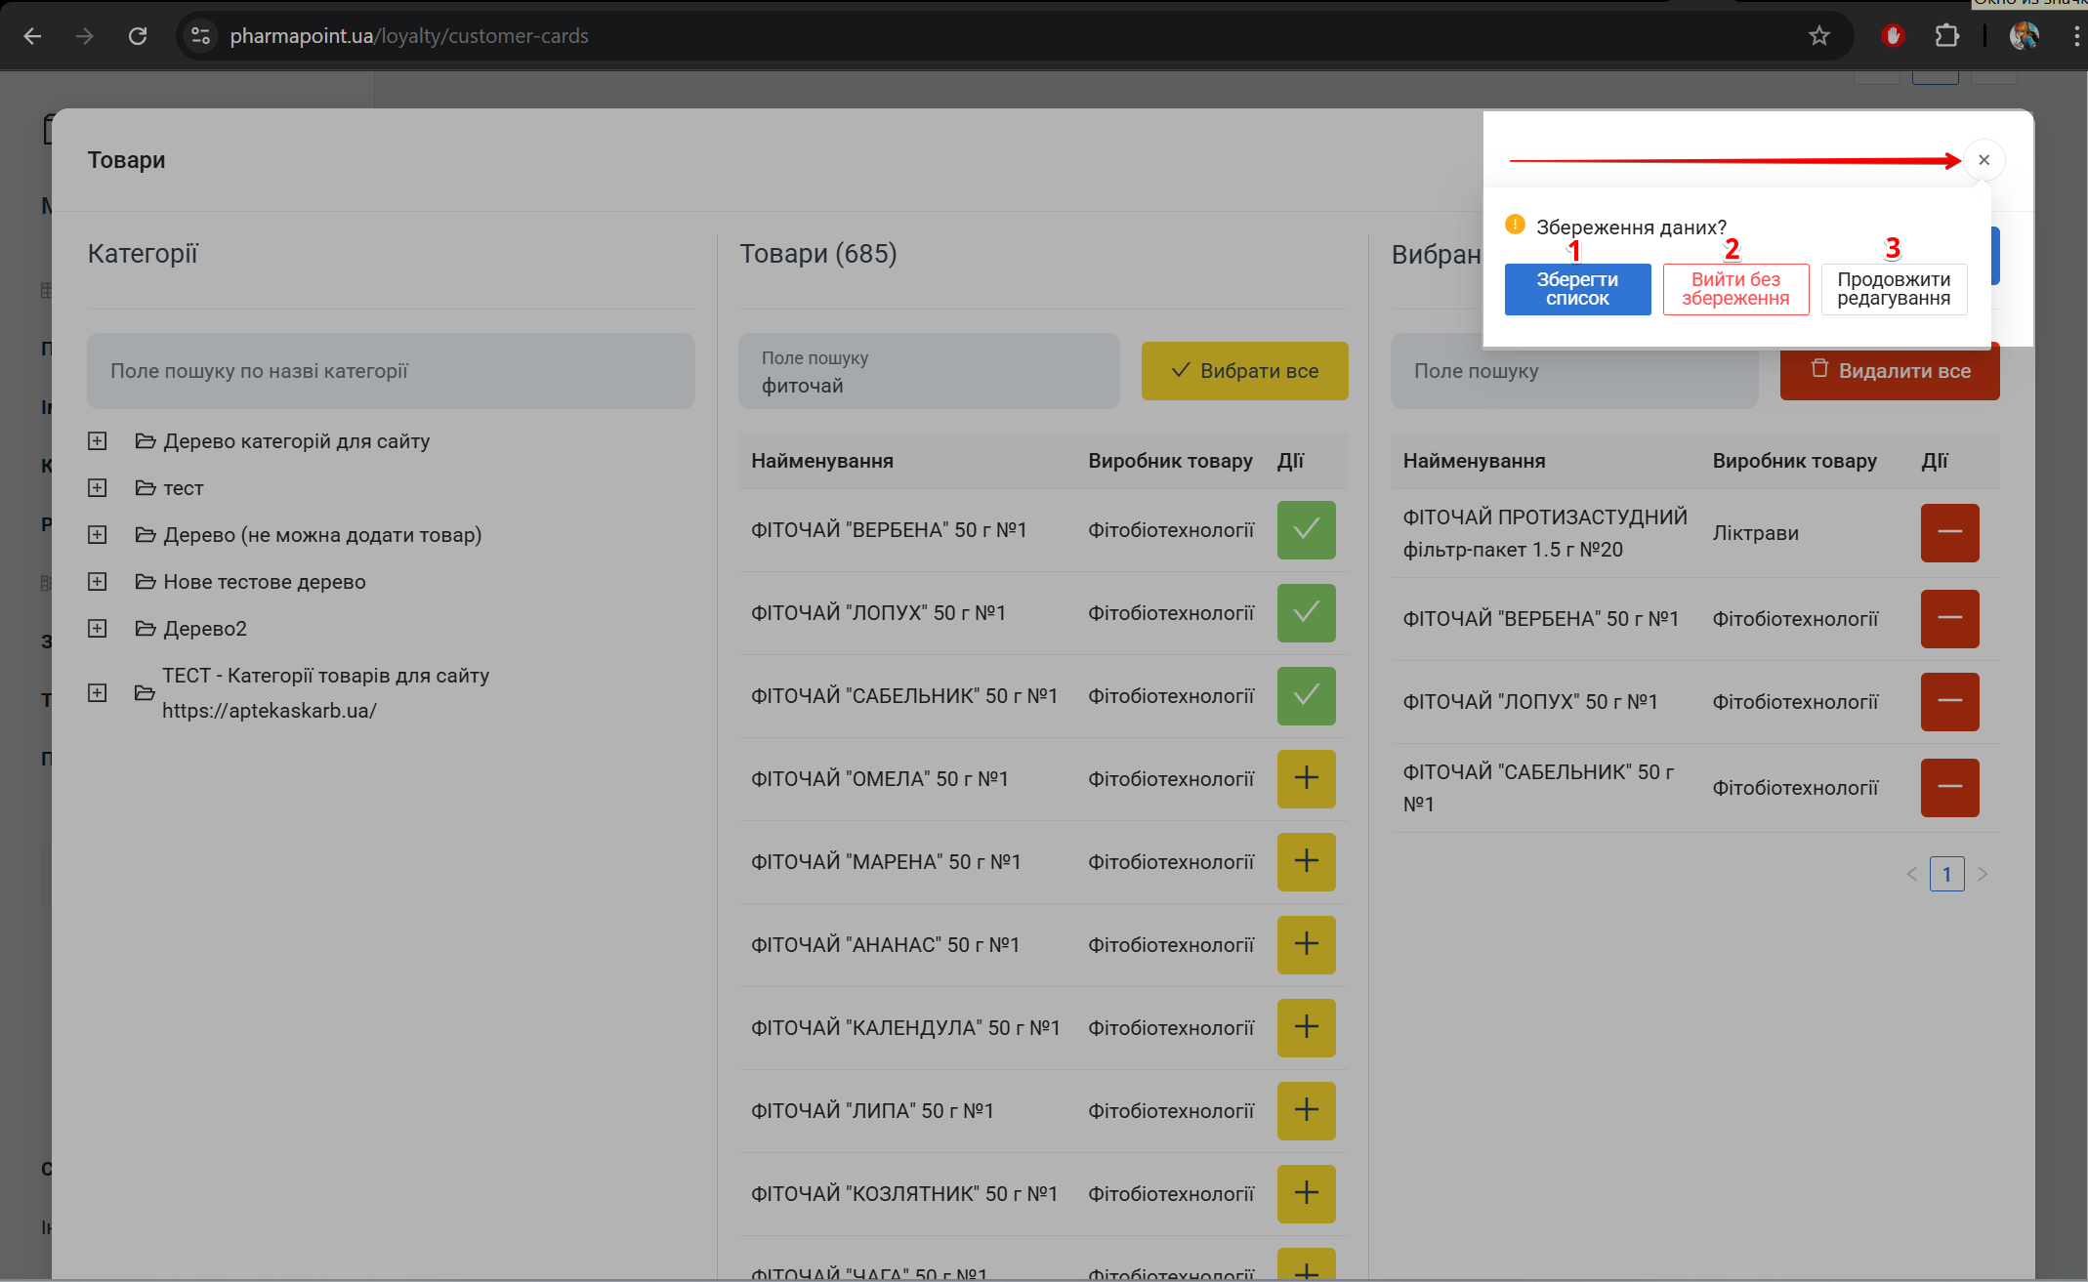2088x1282 pixels.
Task: Deselect ФІТОЧАЙ "ВЕРБЕНА" green checkmark
Action: coord(1306,529)
